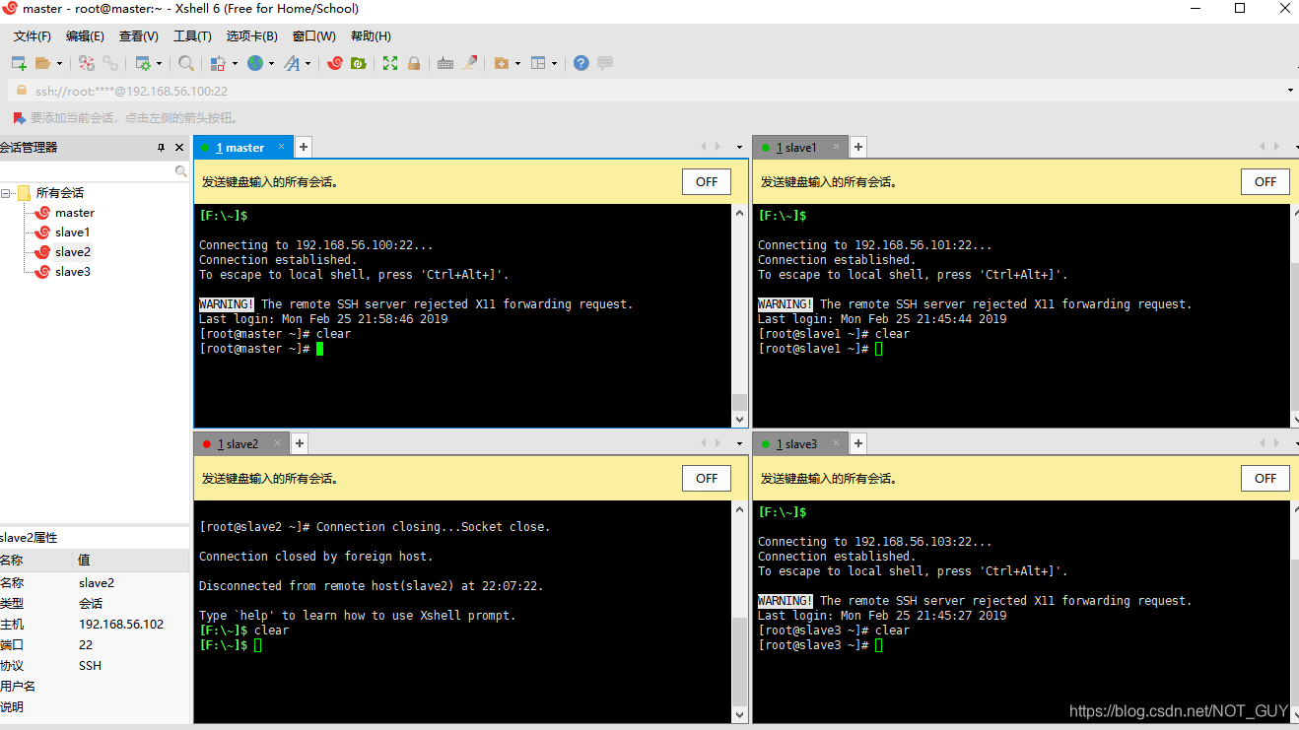Open the 窗口(W) menu

click(314, 36)
